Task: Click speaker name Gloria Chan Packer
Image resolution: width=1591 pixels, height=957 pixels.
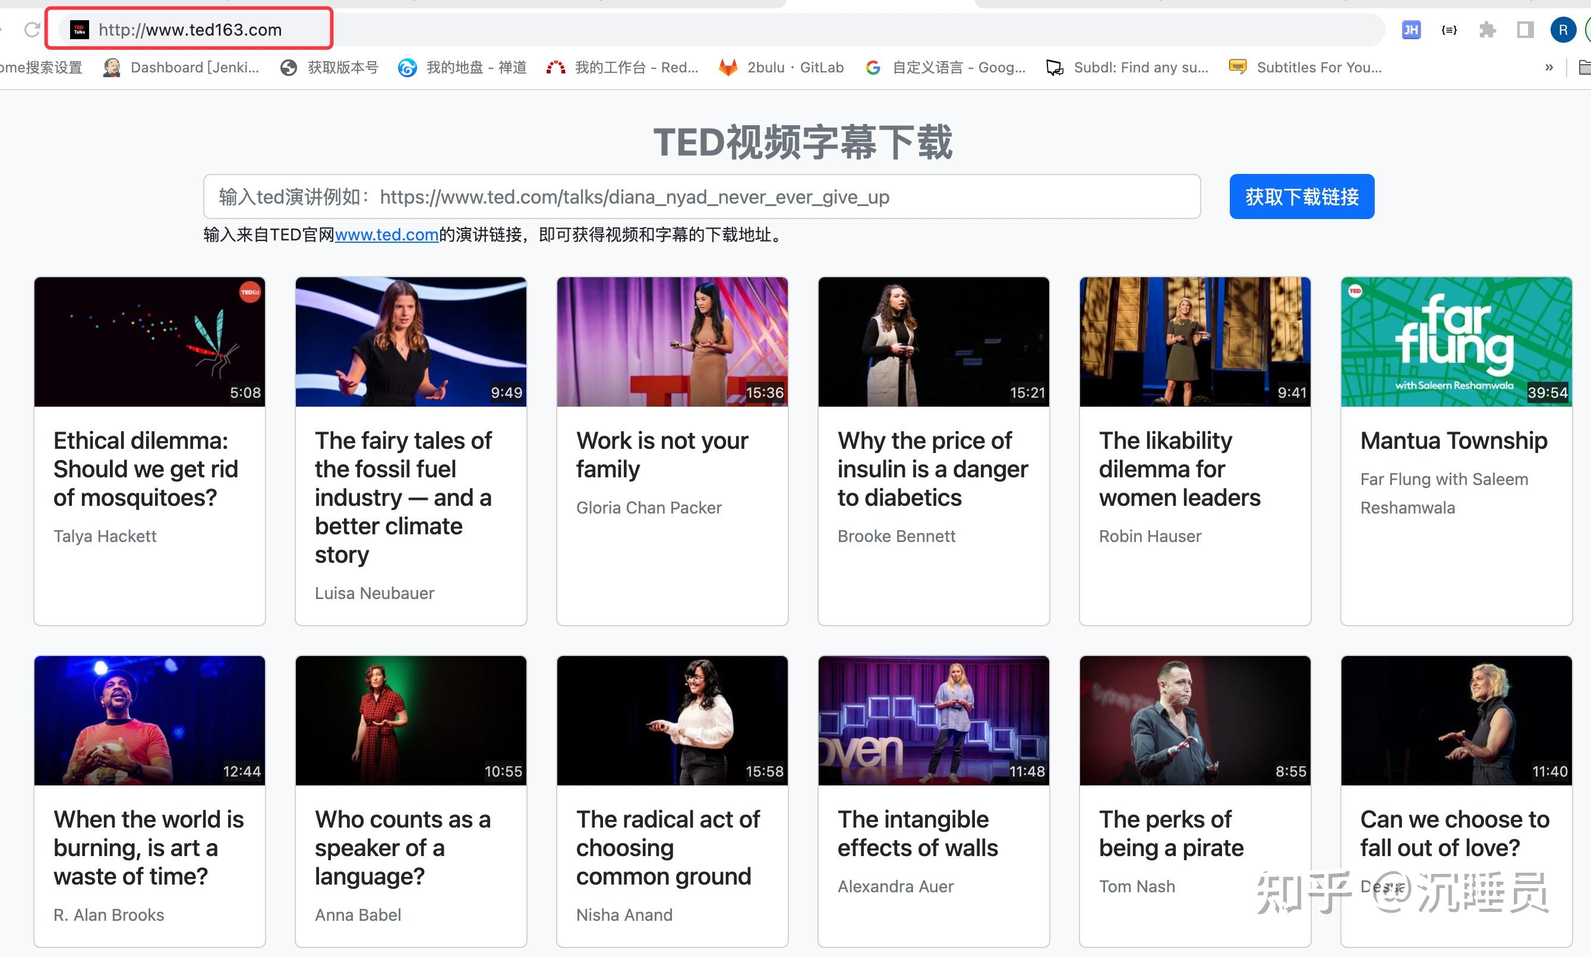Action: (x=648, y=508)
